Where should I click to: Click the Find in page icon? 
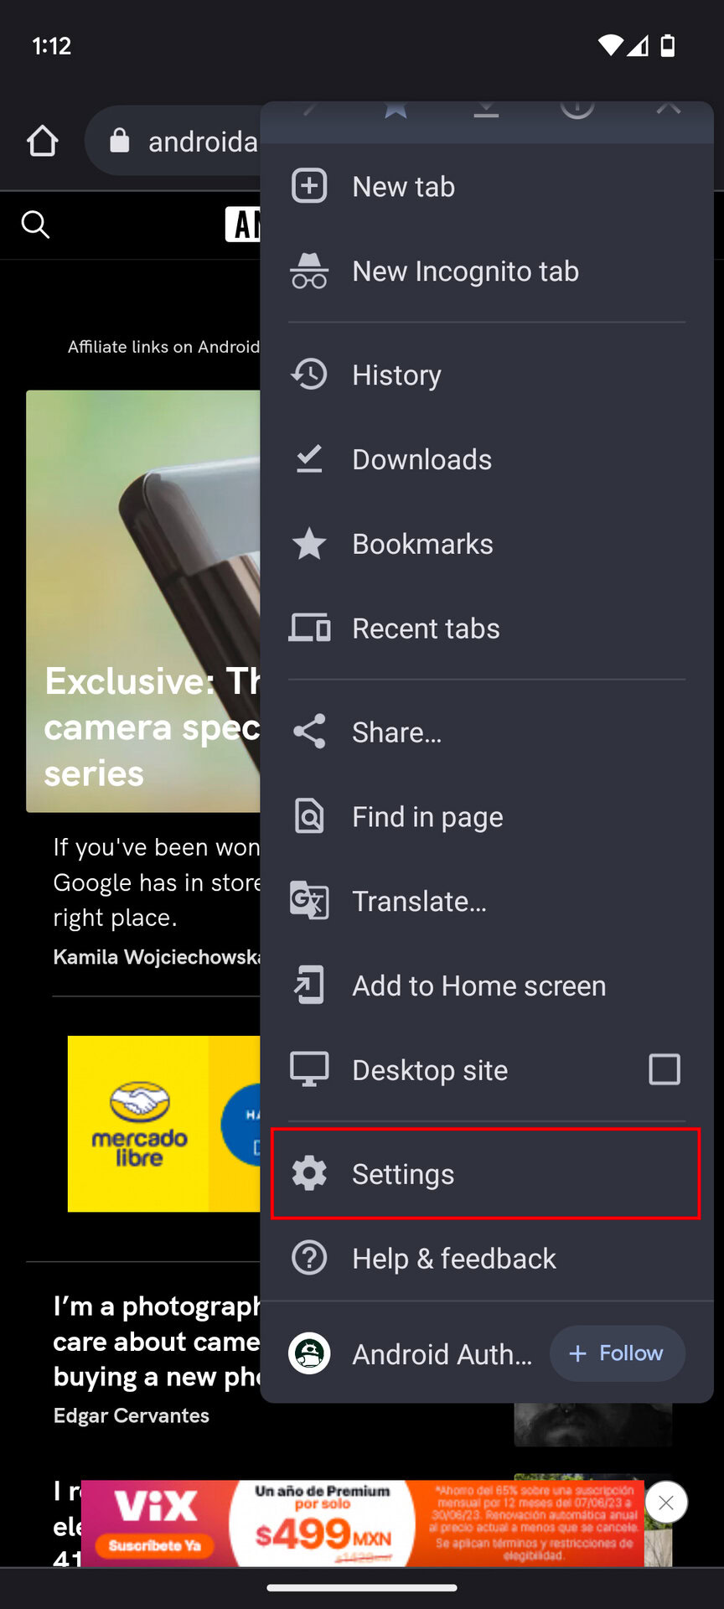coord(309,816)
